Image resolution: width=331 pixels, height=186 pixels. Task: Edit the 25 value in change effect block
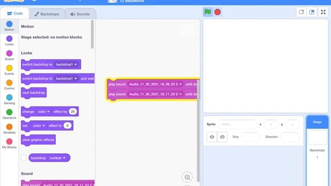point(72,112)
